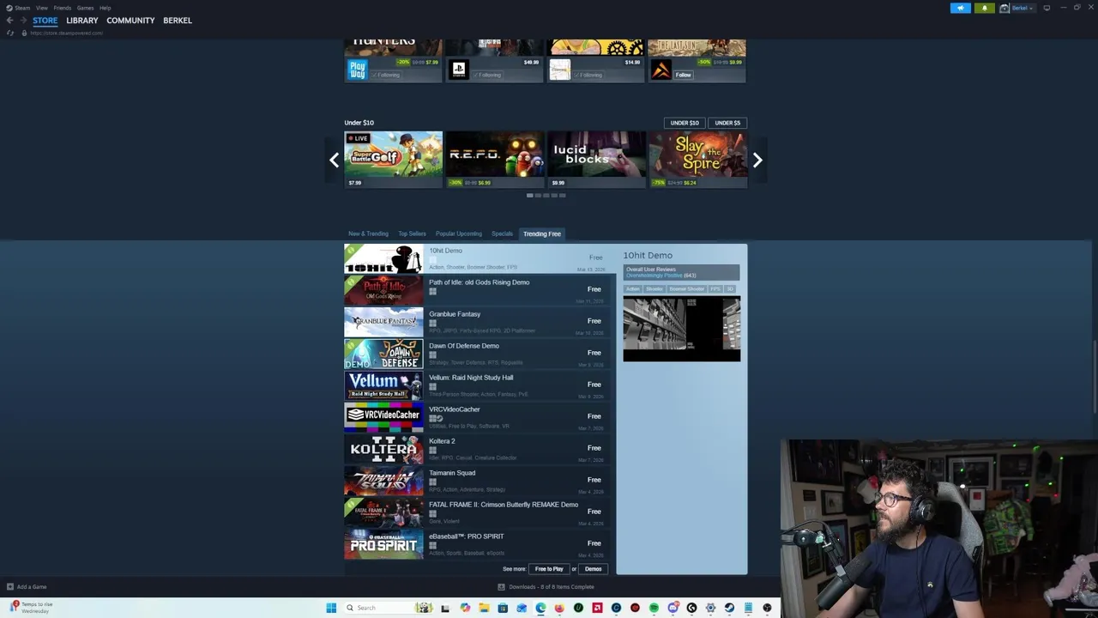Click the Windows taskbar Search box
Screen dimensions: 1098x618
[388, 608]
